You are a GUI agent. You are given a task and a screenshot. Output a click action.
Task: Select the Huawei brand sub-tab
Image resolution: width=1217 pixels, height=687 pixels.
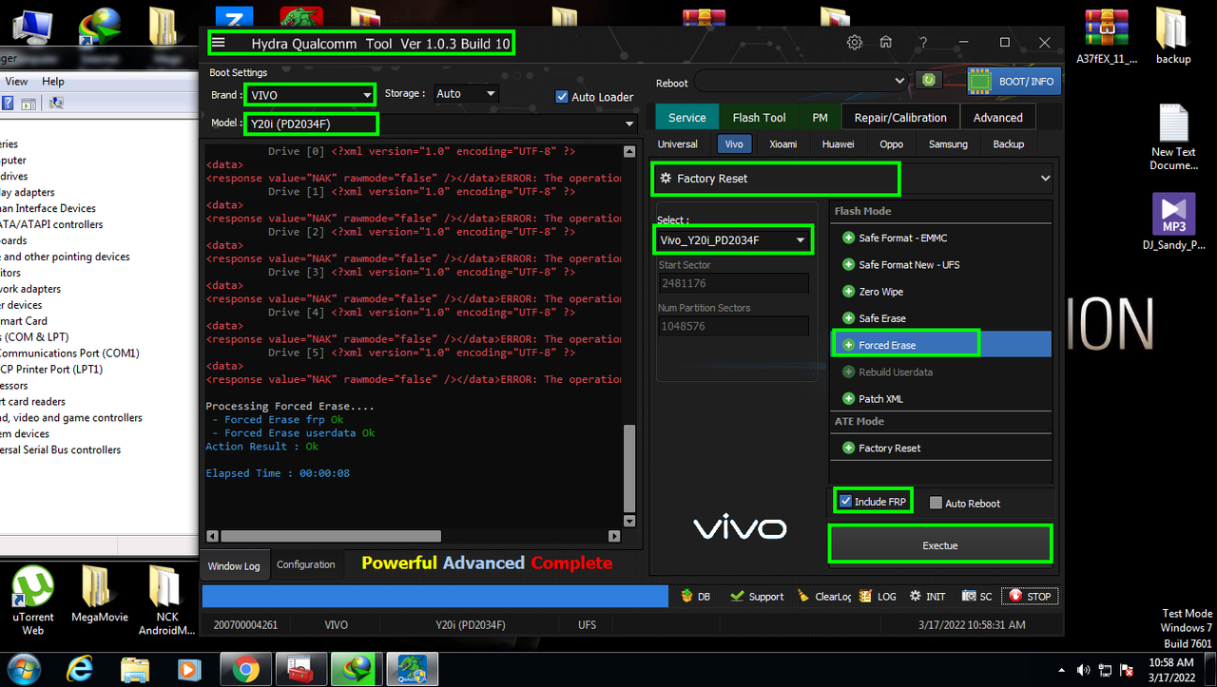click(838, 144)
